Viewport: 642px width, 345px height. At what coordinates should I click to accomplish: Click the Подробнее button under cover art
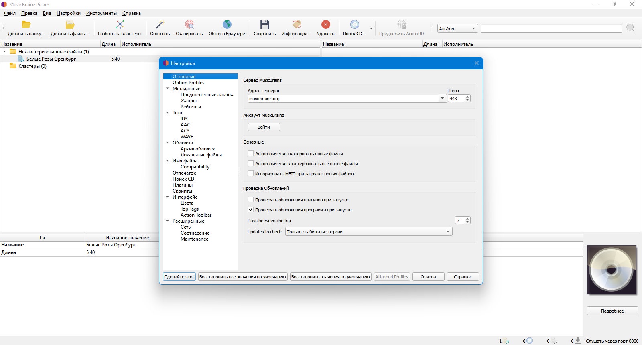coord(612,311)
